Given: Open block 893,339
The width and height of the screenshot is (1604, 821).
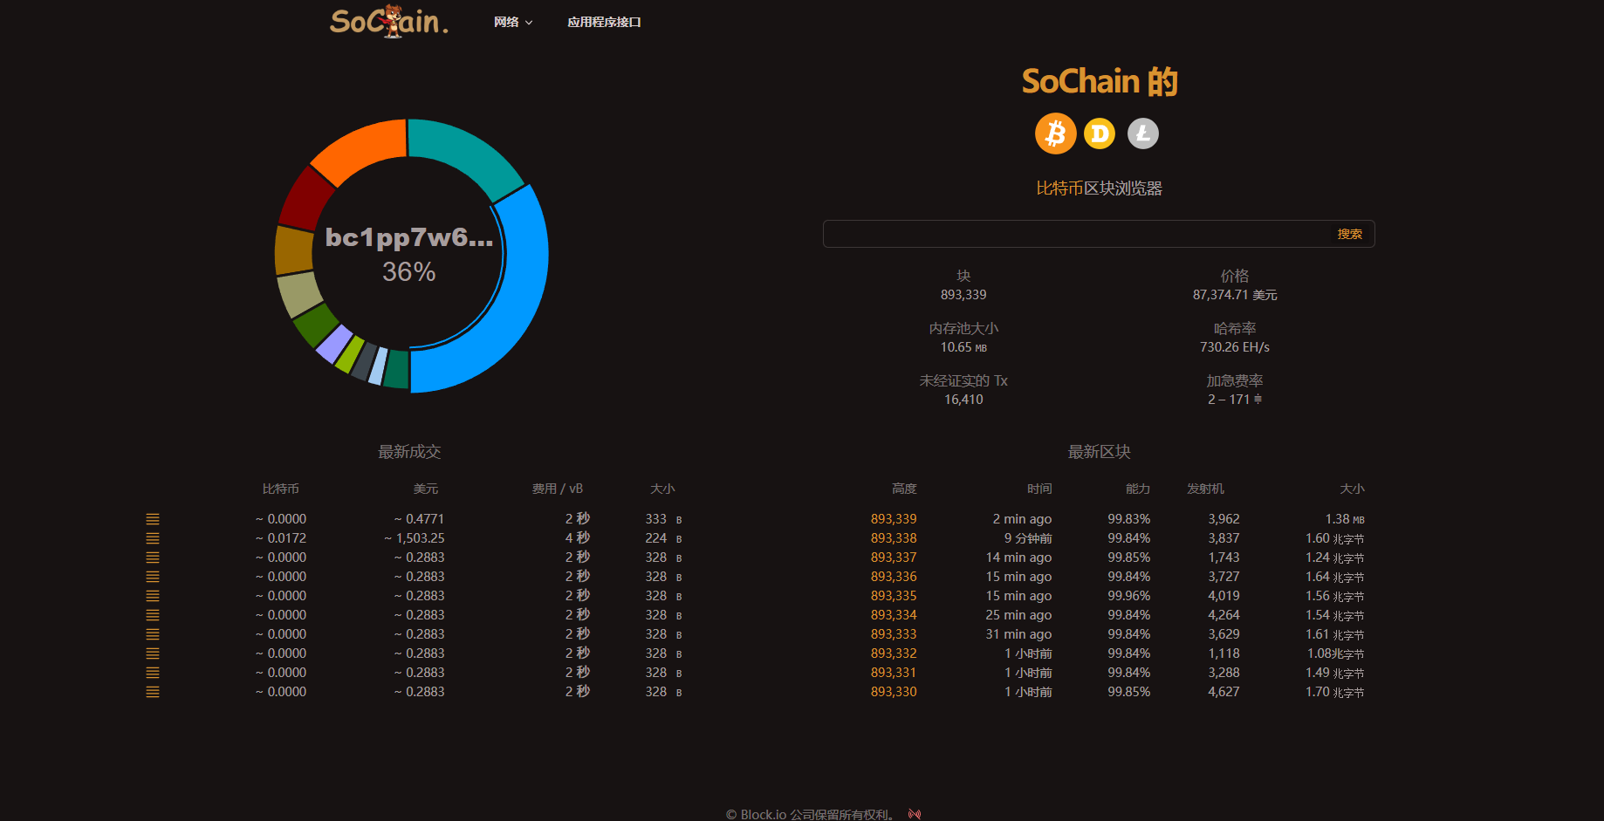Looking at the screenshot, I should point(894,519).
